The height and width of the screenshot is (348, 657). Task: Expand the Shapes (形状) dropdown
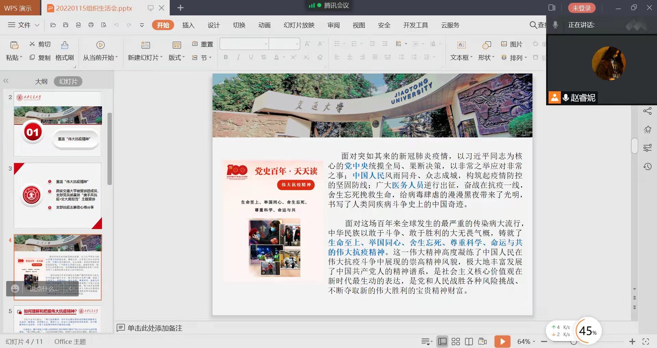pyautogui.click(x=486, y=58)
